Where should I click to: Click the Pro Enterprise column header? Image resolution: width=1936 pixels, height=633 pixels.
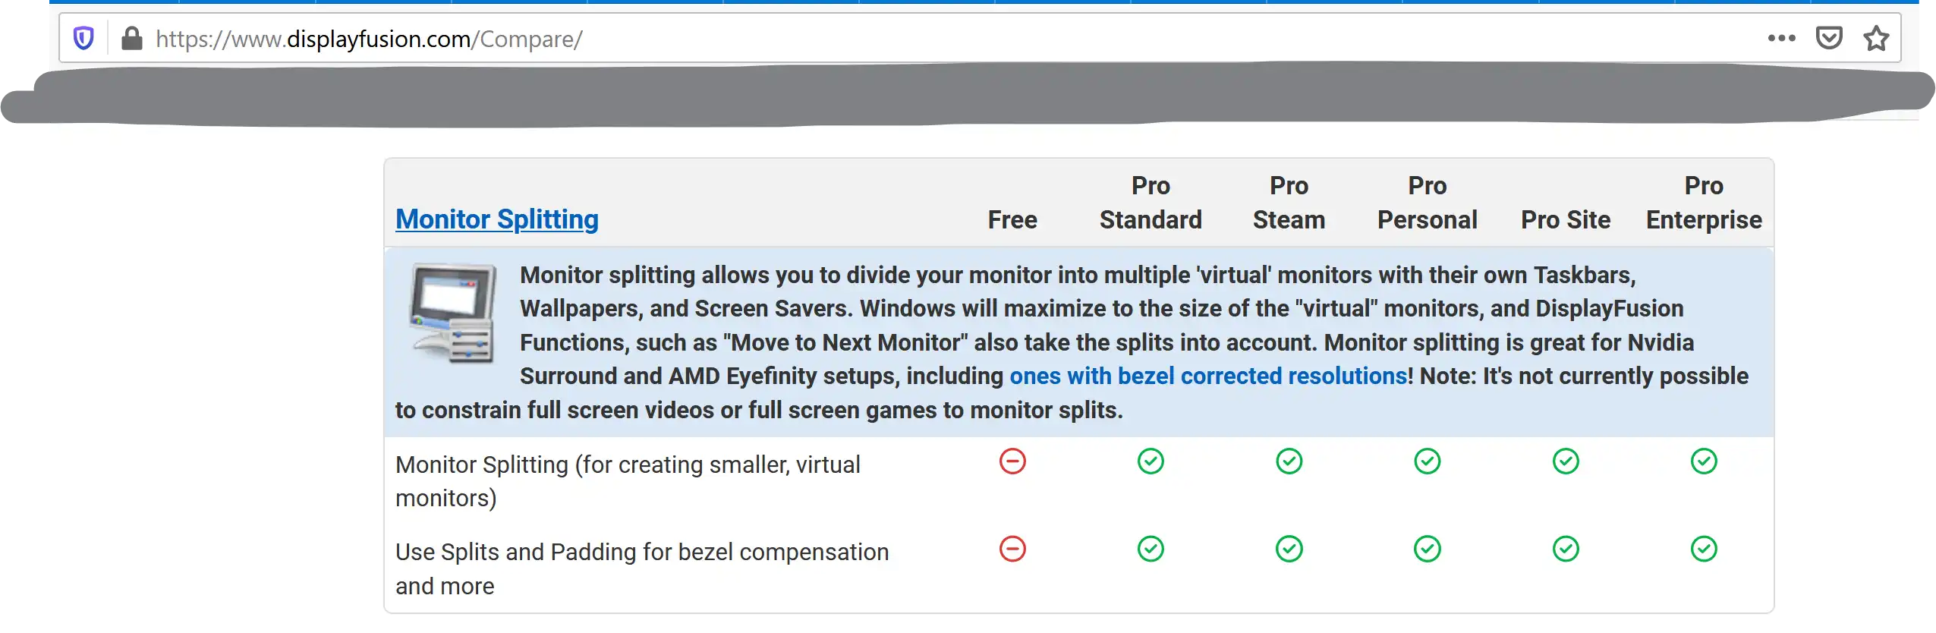pyautogui.click(x=1704, y=202)
